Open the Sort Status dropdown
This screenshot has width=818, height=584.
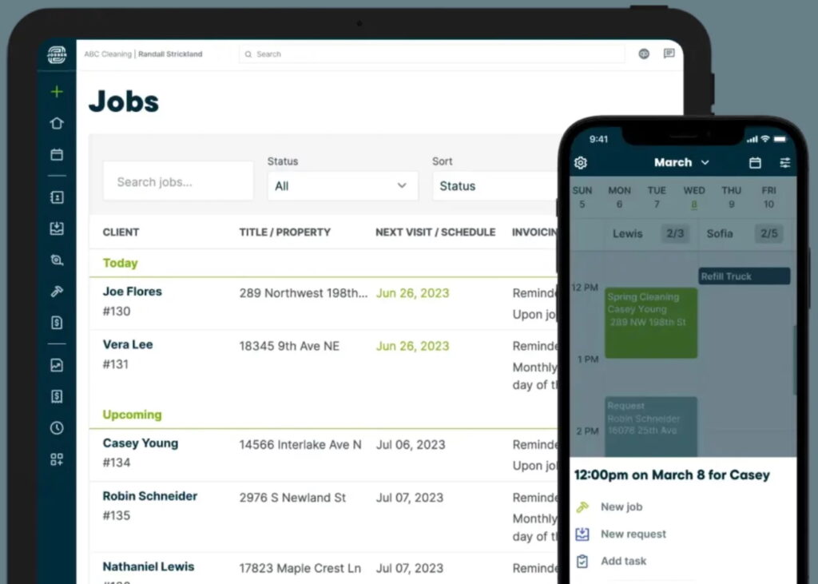(x=495, y=186)
